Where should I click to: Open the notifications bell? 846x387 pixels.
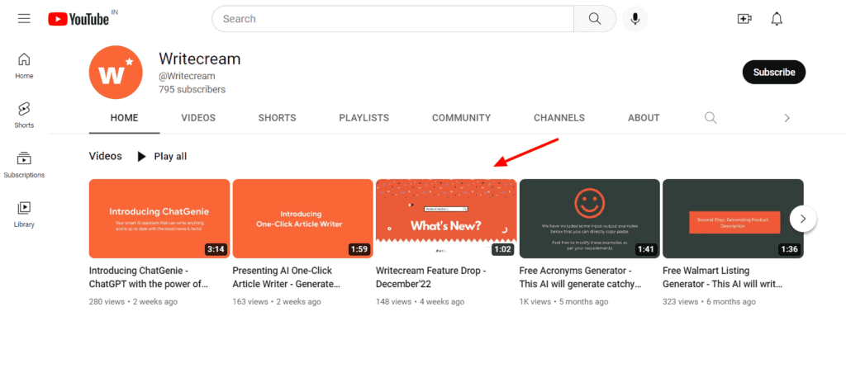pyautogui.click(x=777, y=18)
